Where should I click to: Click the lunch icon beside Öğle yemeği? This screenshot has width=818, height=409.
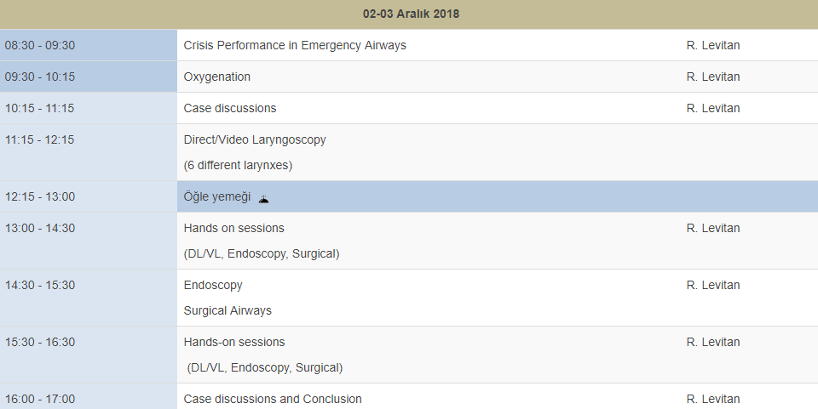(x=264, y=198)
